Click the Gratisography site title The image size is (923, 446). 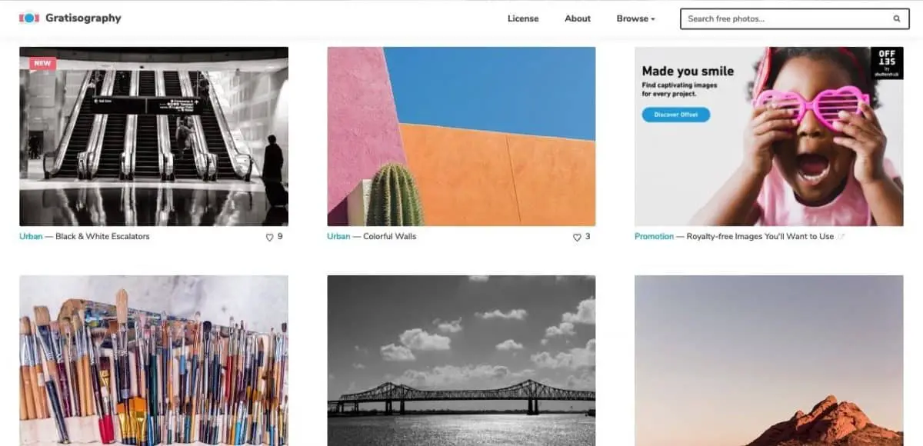pos(83,18)
